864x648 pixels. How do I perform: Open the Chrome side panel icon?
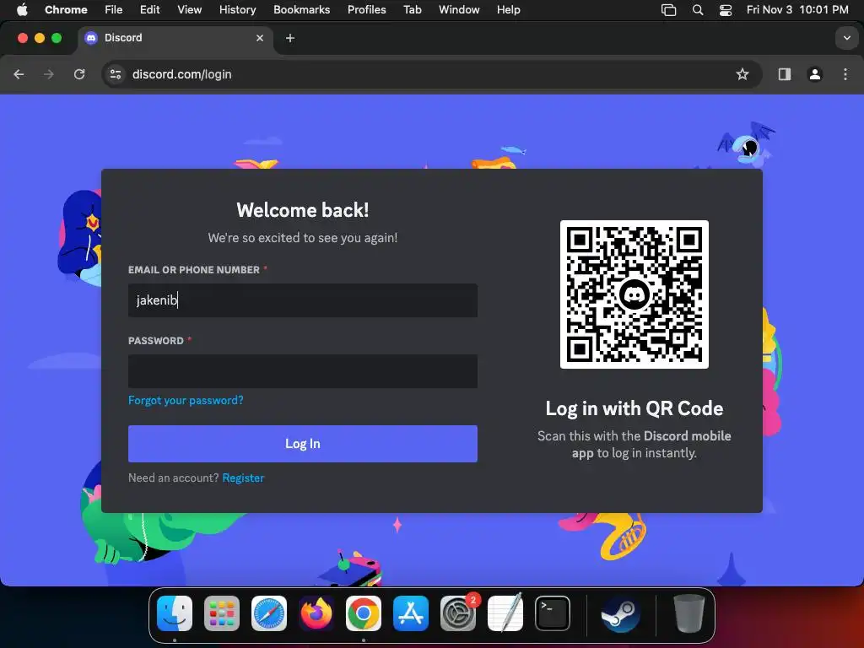click(x=785, y=74)
